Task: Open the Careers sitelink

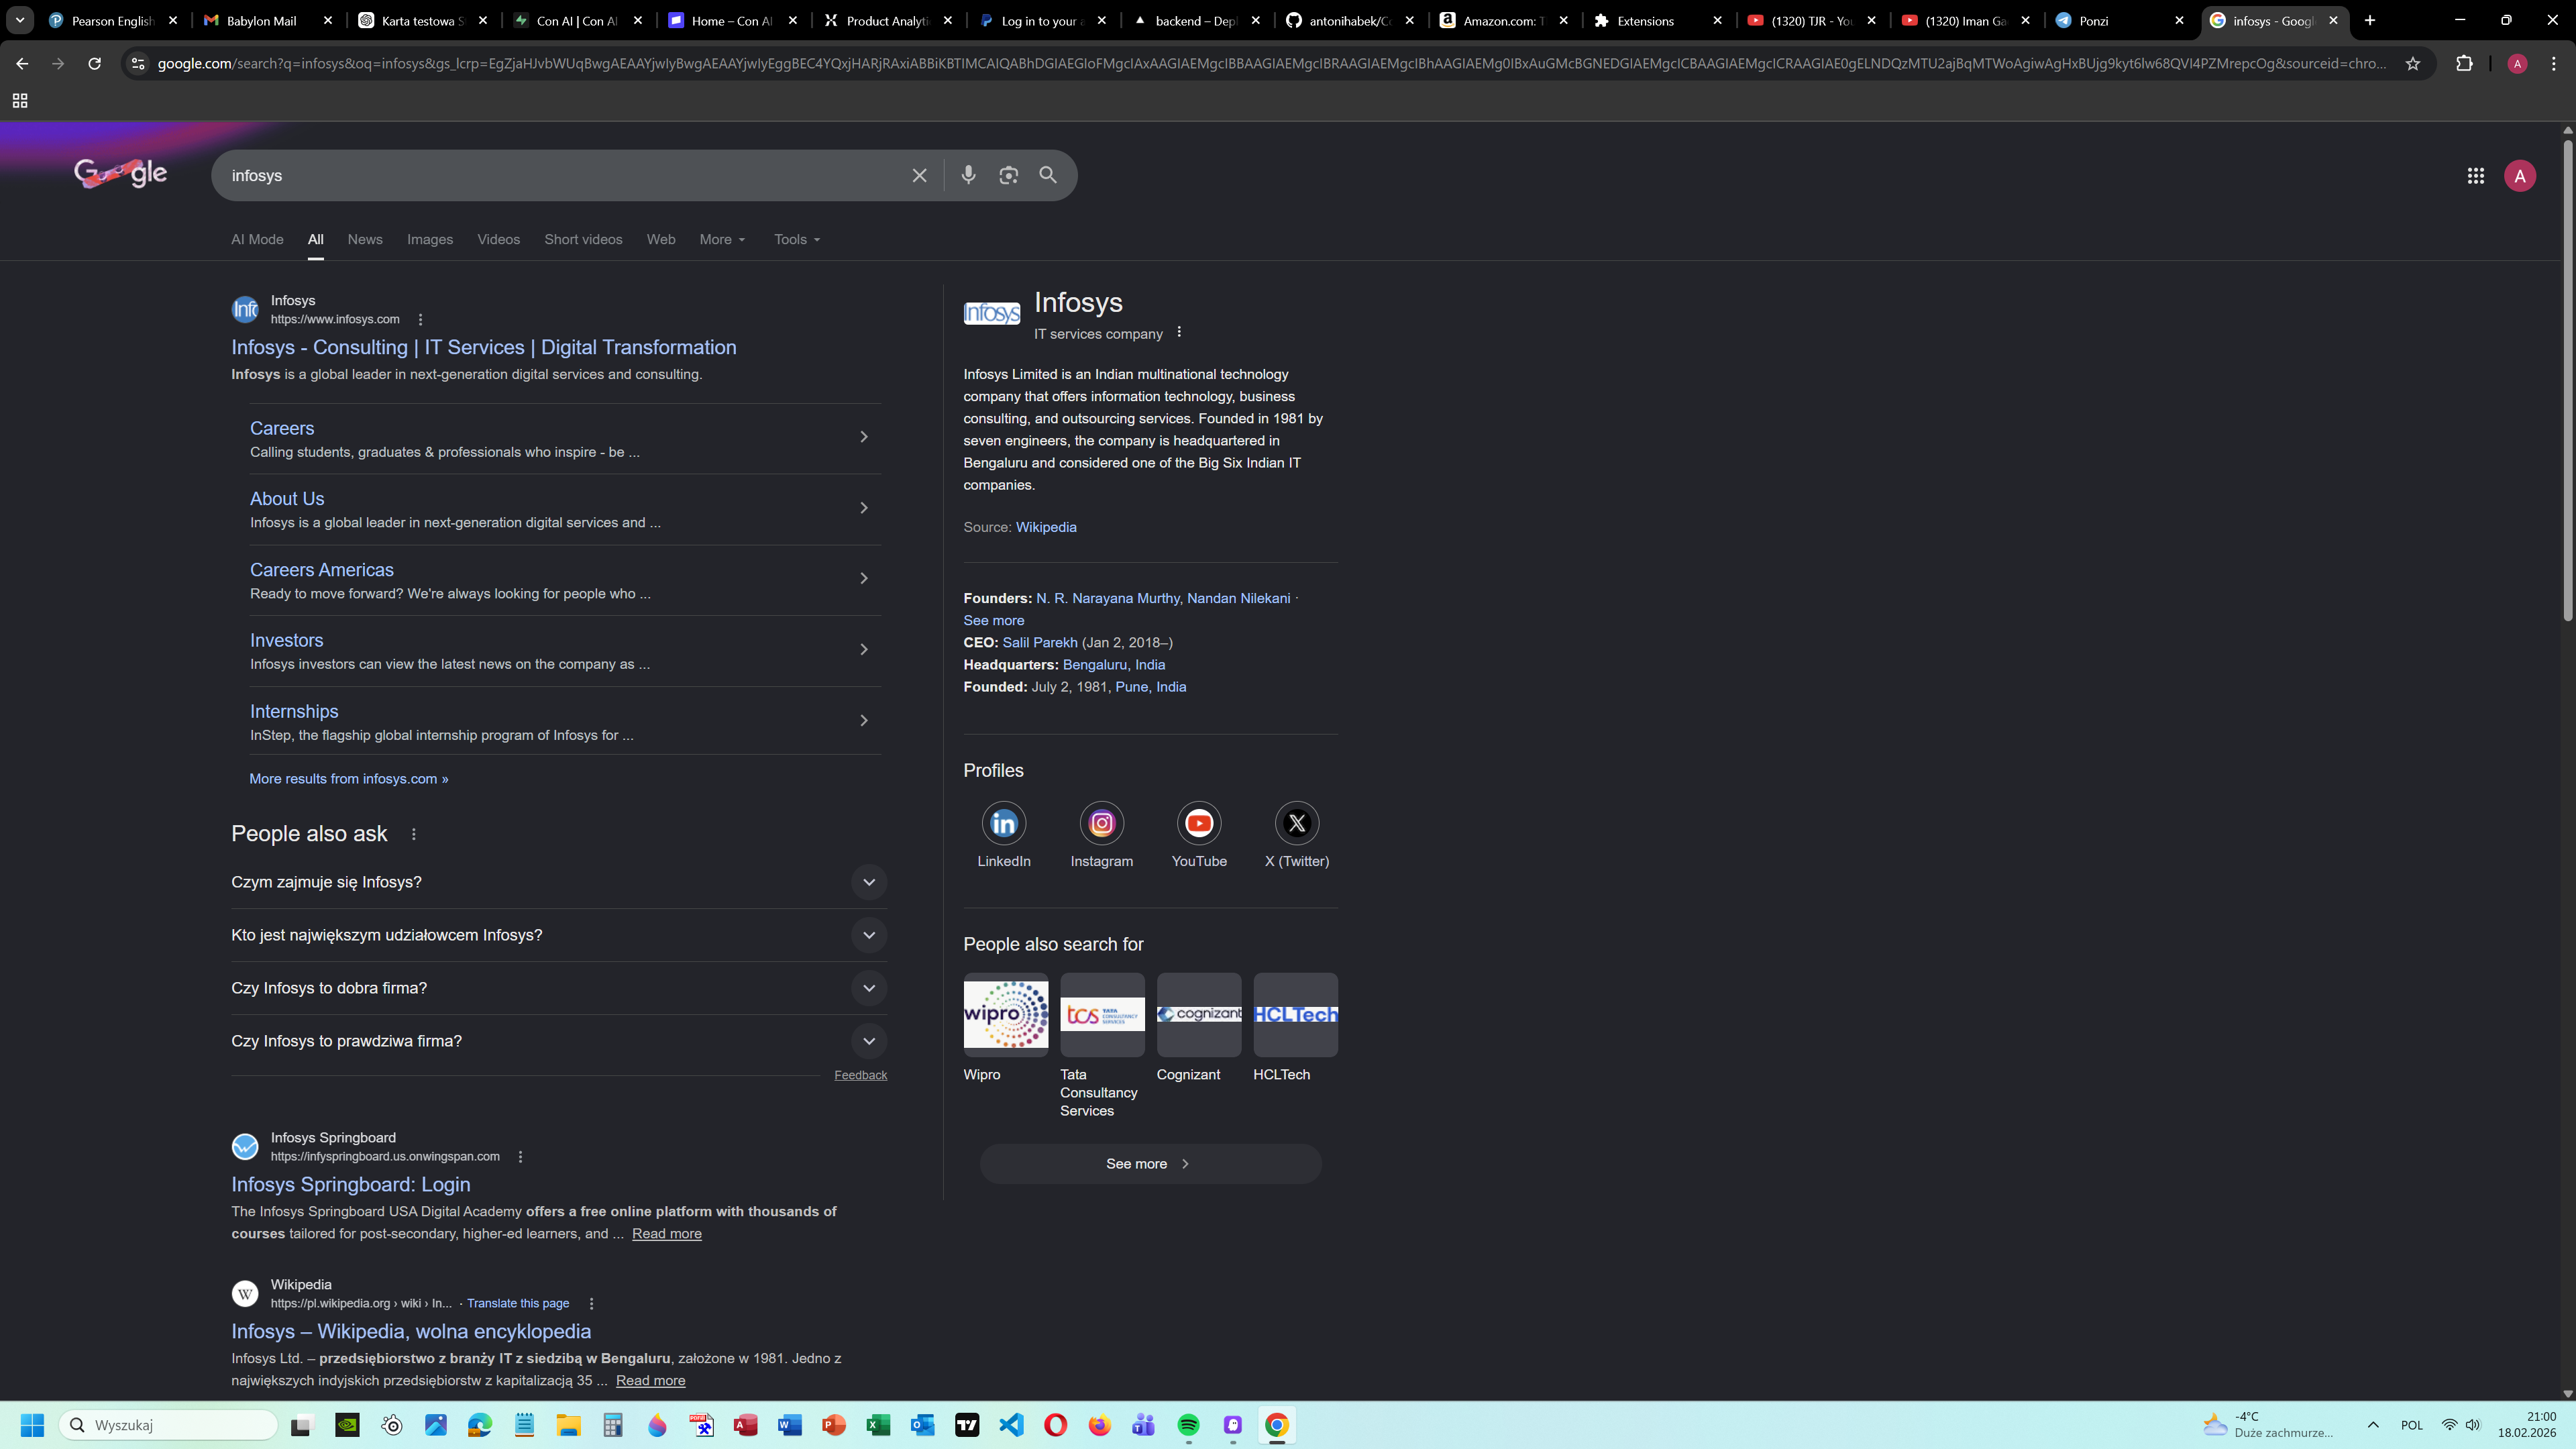Action: [282, 428]
